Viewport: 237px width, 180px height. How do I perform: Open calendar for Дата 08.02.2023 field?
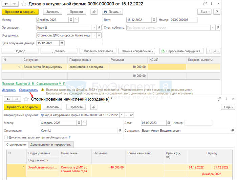tap(169, 123)
